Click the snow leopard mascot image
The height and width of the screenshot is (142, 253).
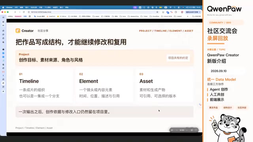228,128
